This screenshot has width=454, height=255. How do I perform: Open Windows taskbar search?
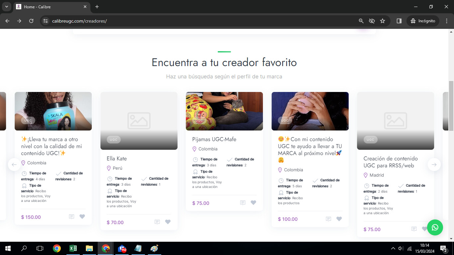coord(24,248)
